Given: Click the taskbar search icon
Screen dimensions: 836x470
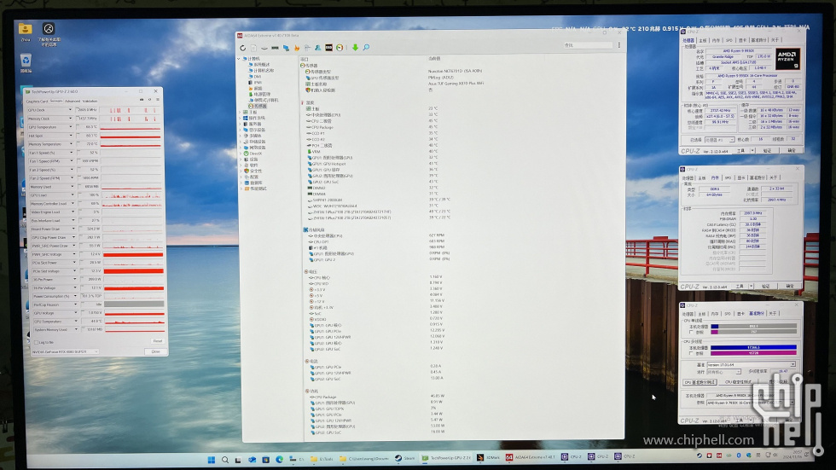Looking at the screenshot, I should (225, 460).
